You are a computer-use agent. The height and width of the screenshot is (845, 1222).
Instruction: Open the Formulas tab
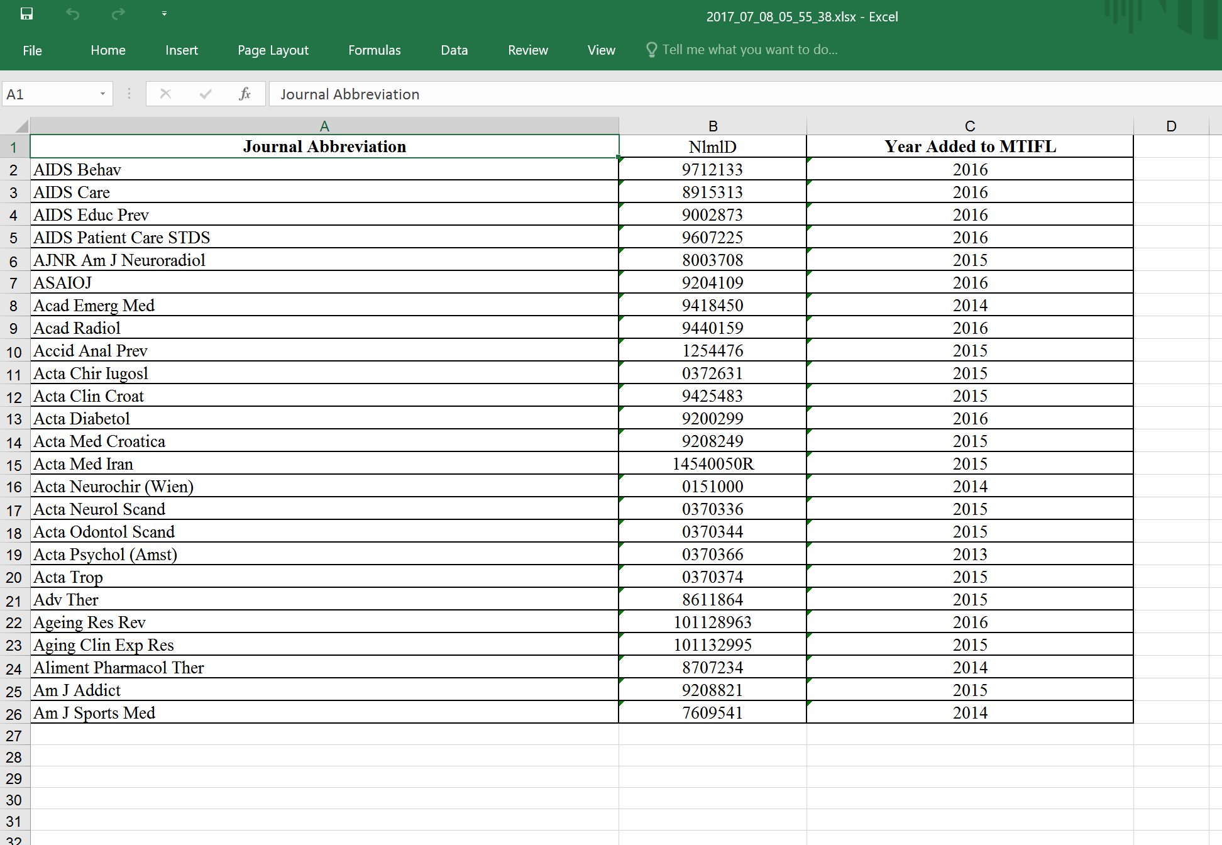coord(375,50)
